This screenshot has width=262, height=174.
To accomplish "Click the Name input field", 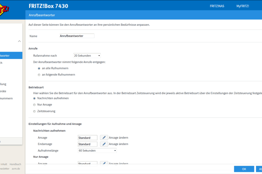I will click(77, 36).
